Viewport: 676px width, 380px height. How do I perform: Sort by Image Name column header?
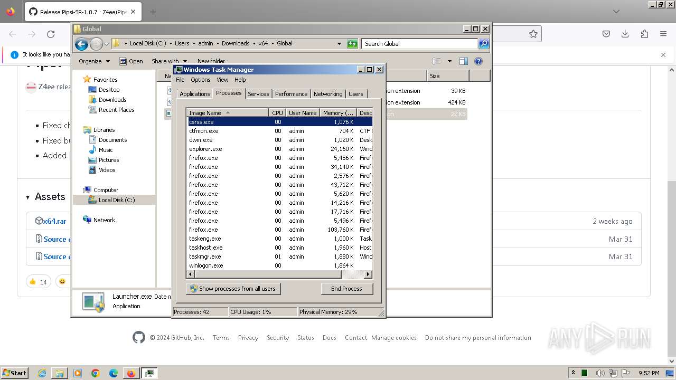point(228,113)
